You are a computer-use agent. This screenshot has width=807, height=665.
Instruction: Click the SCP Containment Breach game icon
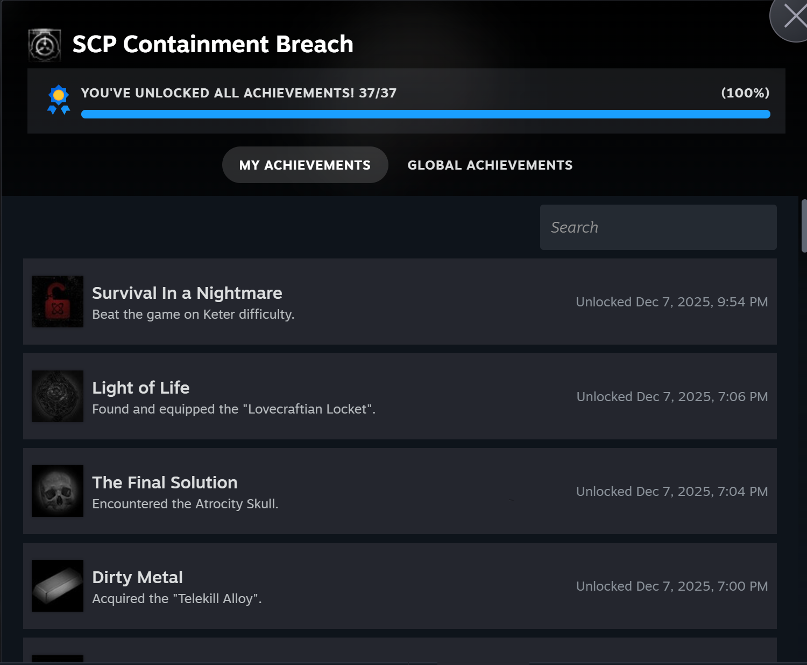click(x=44, y=44)
